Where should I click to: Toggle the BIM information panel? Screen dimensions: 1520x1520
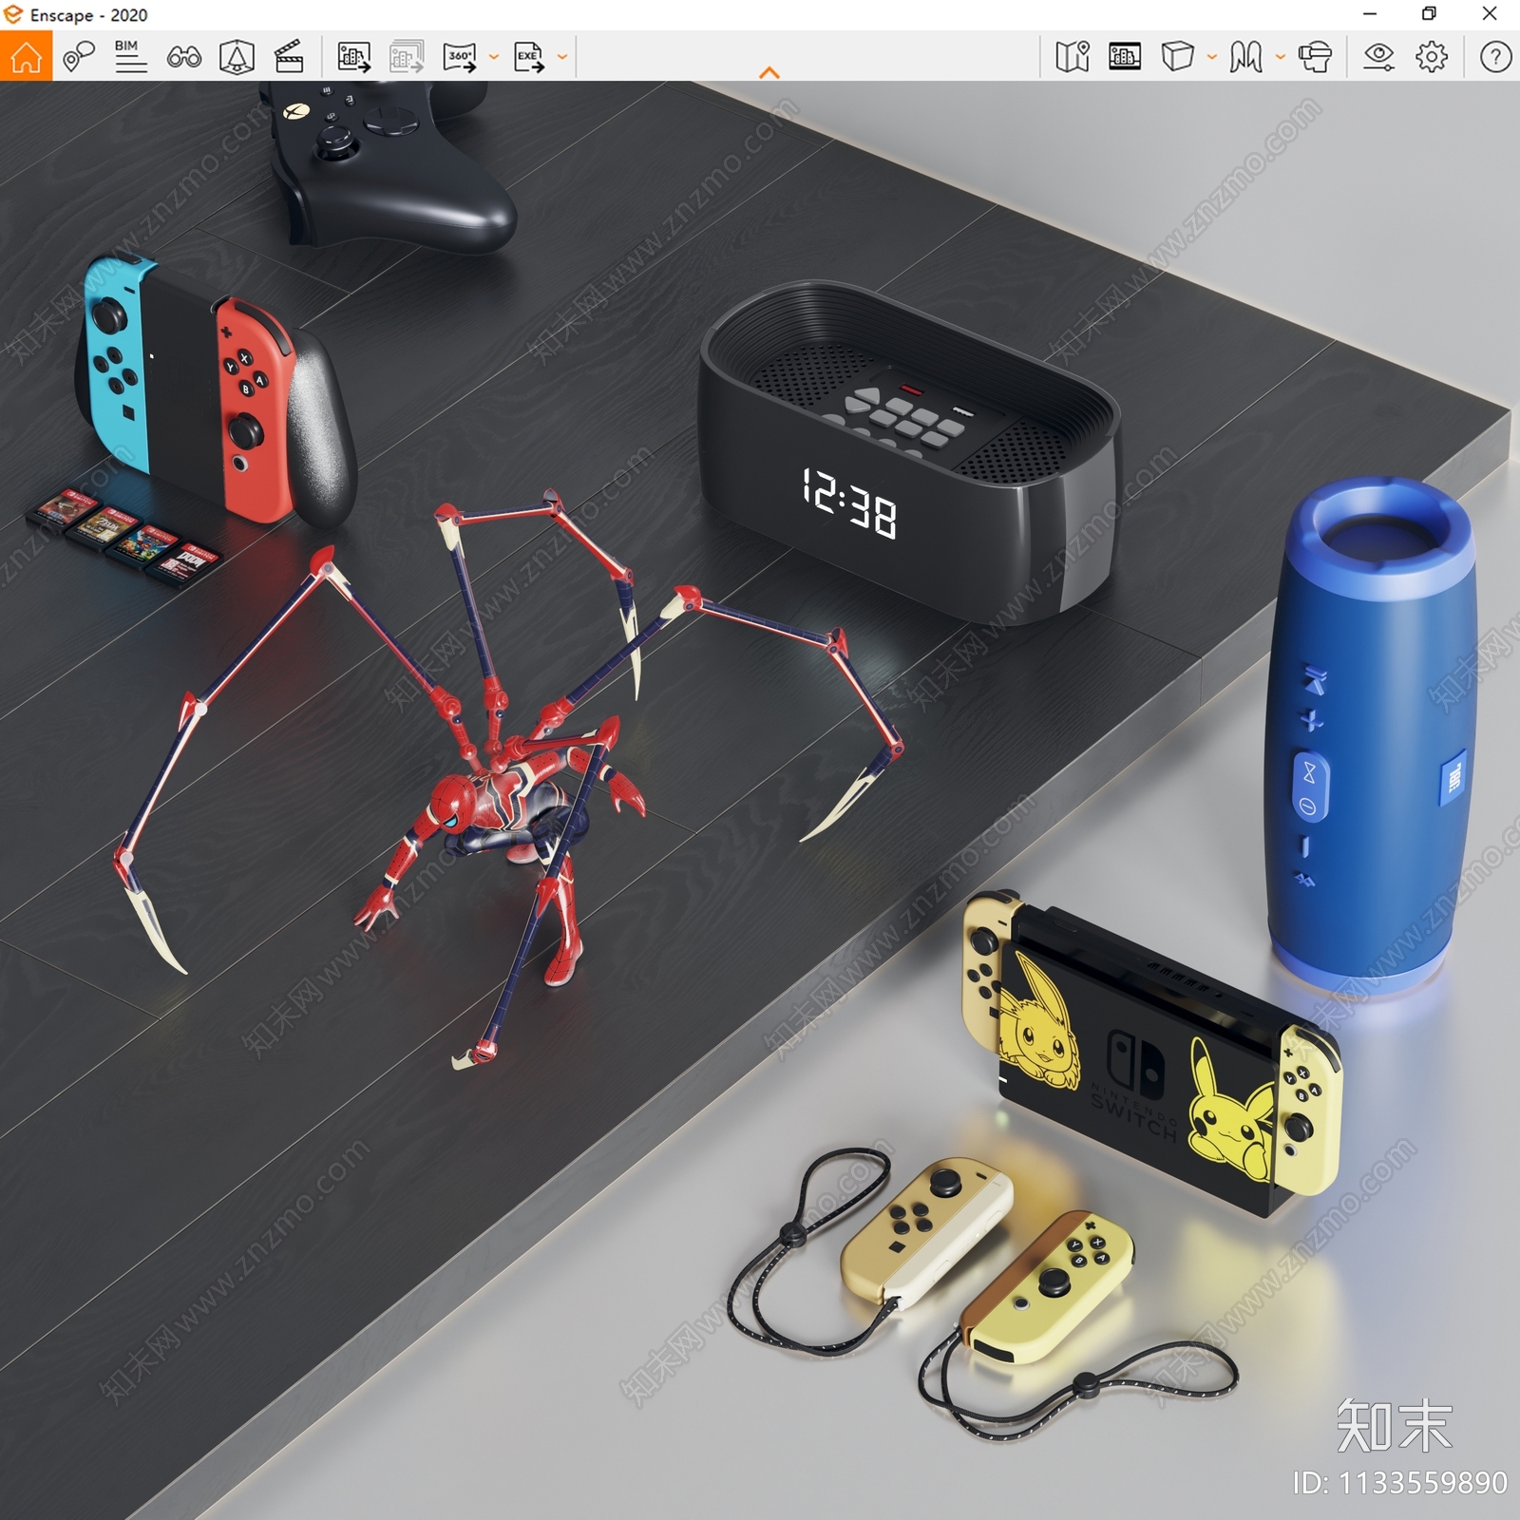point(130,57)
